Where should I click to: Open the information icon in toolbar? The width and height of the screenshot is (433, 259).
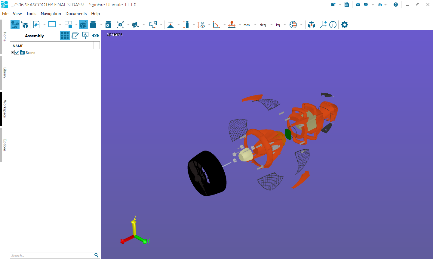tap(333, 25)
